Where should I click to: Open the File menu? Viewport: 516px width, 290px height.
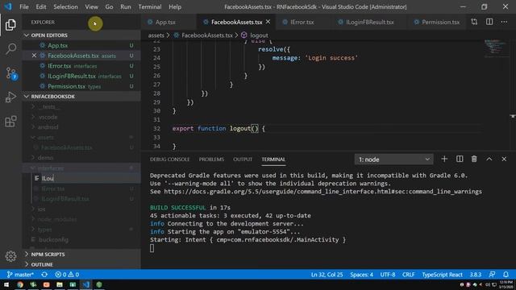coord(24,6)
